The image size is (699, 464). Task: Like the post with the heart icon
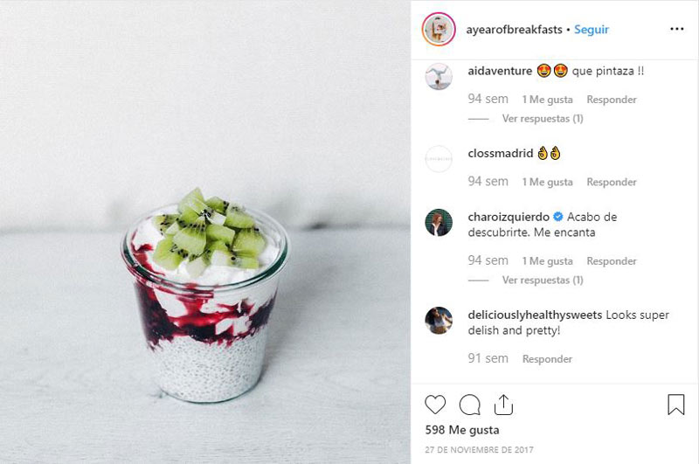435,405
